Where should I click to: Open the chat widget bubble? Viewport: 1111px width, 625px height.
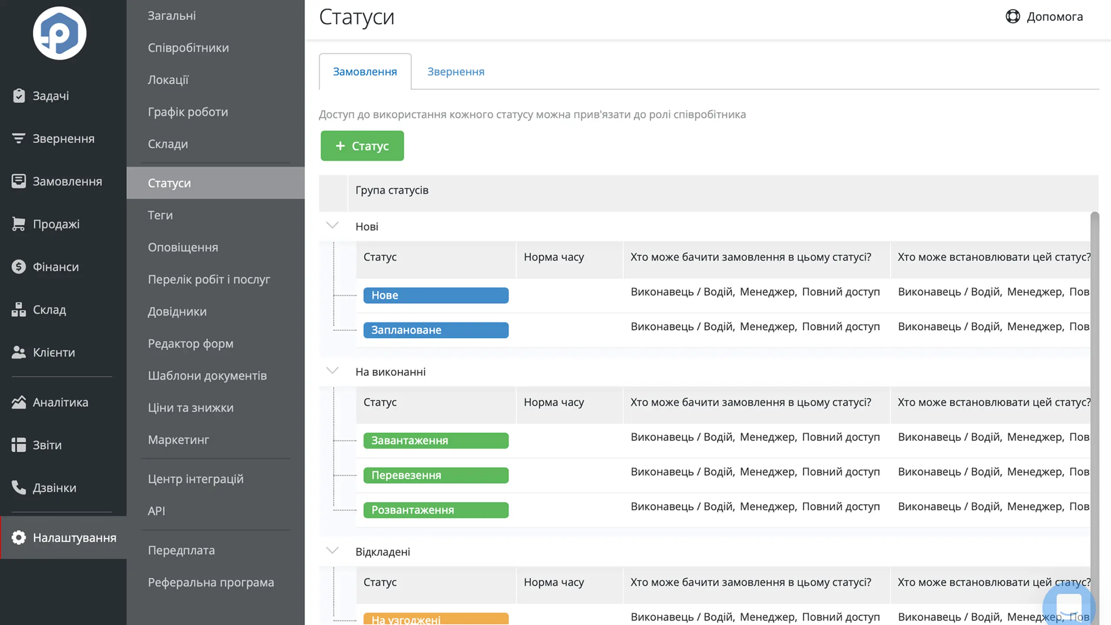click(x=1068, y=605)
